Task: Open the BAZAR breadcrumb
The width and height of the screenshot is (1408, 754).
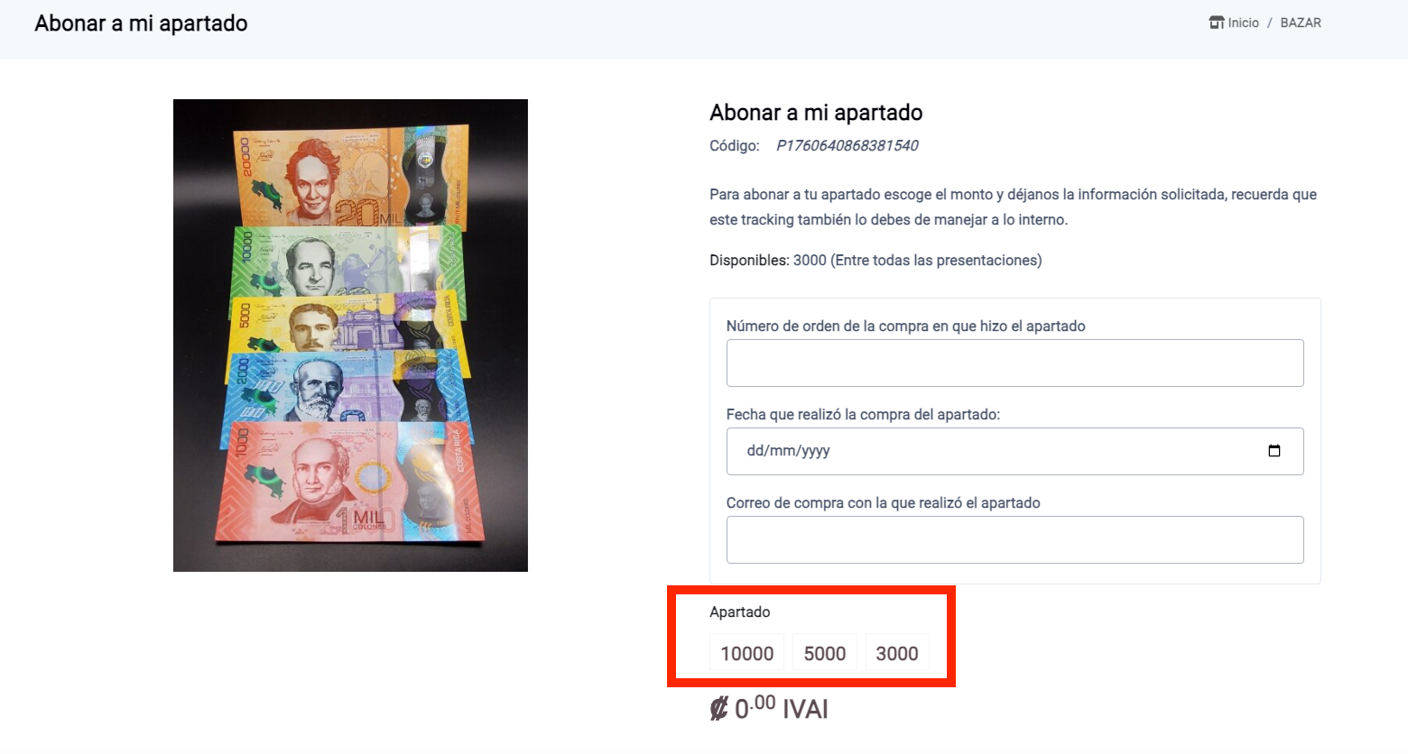Action: pos(1301,23)
